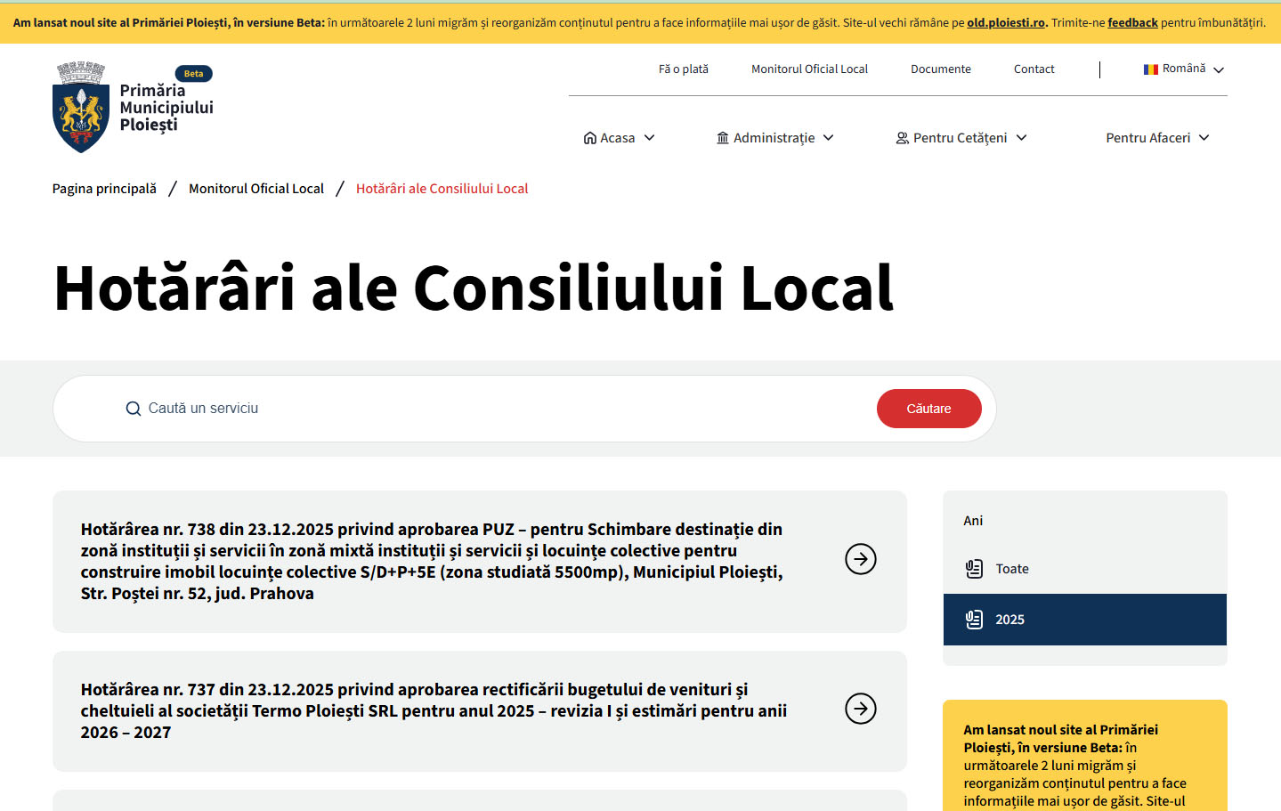This screenshot has width=1281, height=811.
Task: Expand the Pentru Afaceri menu chevron
Action: [x=1204, y=138]
